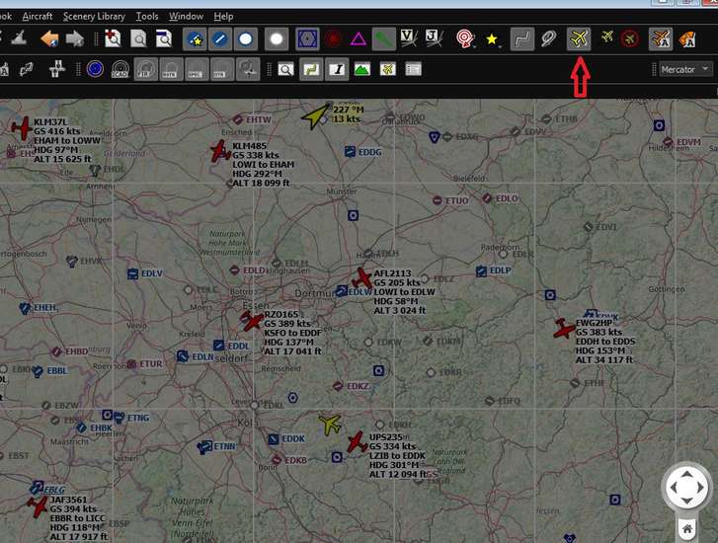
Task: Expand the yellow star userpoints dropdown
Action: tap(492, 39)
